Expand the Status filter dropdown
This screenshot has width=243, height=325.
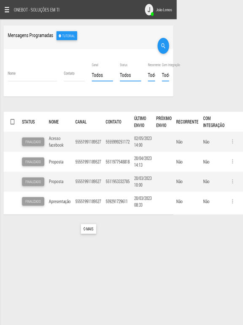pos(130,75)
